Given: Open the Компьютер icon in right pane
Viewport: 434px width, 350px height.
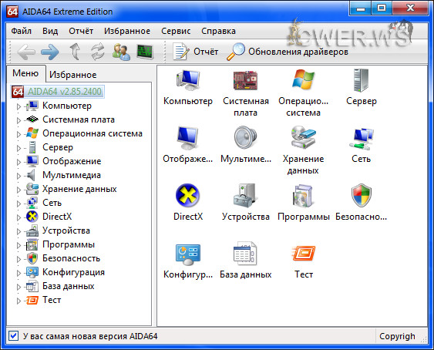Looking at the screenshot, I should point(188,81).
